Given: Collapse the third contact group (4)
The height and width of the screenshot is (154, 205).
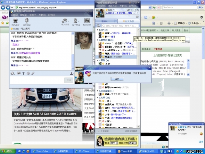Looking at the screenshot, I should (97, 60).
